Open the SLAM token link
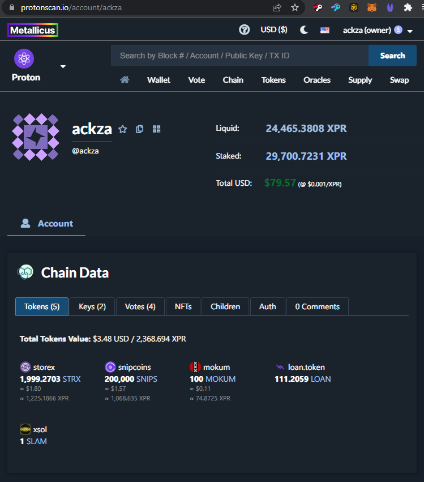Viewport: 424px width, 482px height. 37,441
